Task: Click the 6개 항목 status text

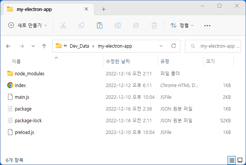Action: coord(14,160)
